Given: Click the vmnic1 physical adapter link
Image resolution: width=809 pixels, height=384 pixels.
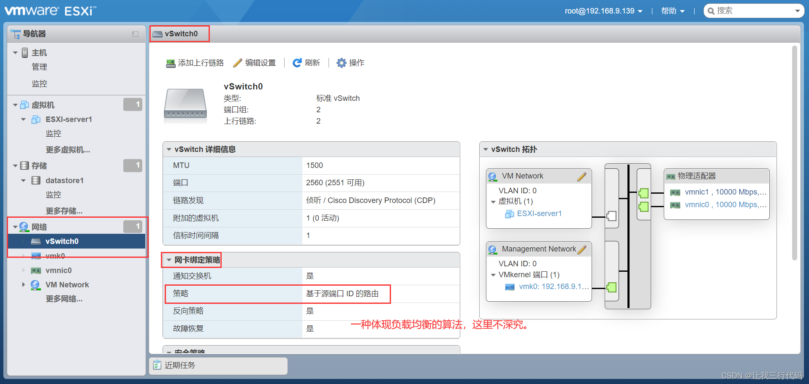Looking at the screenshot, I should 696,192.
